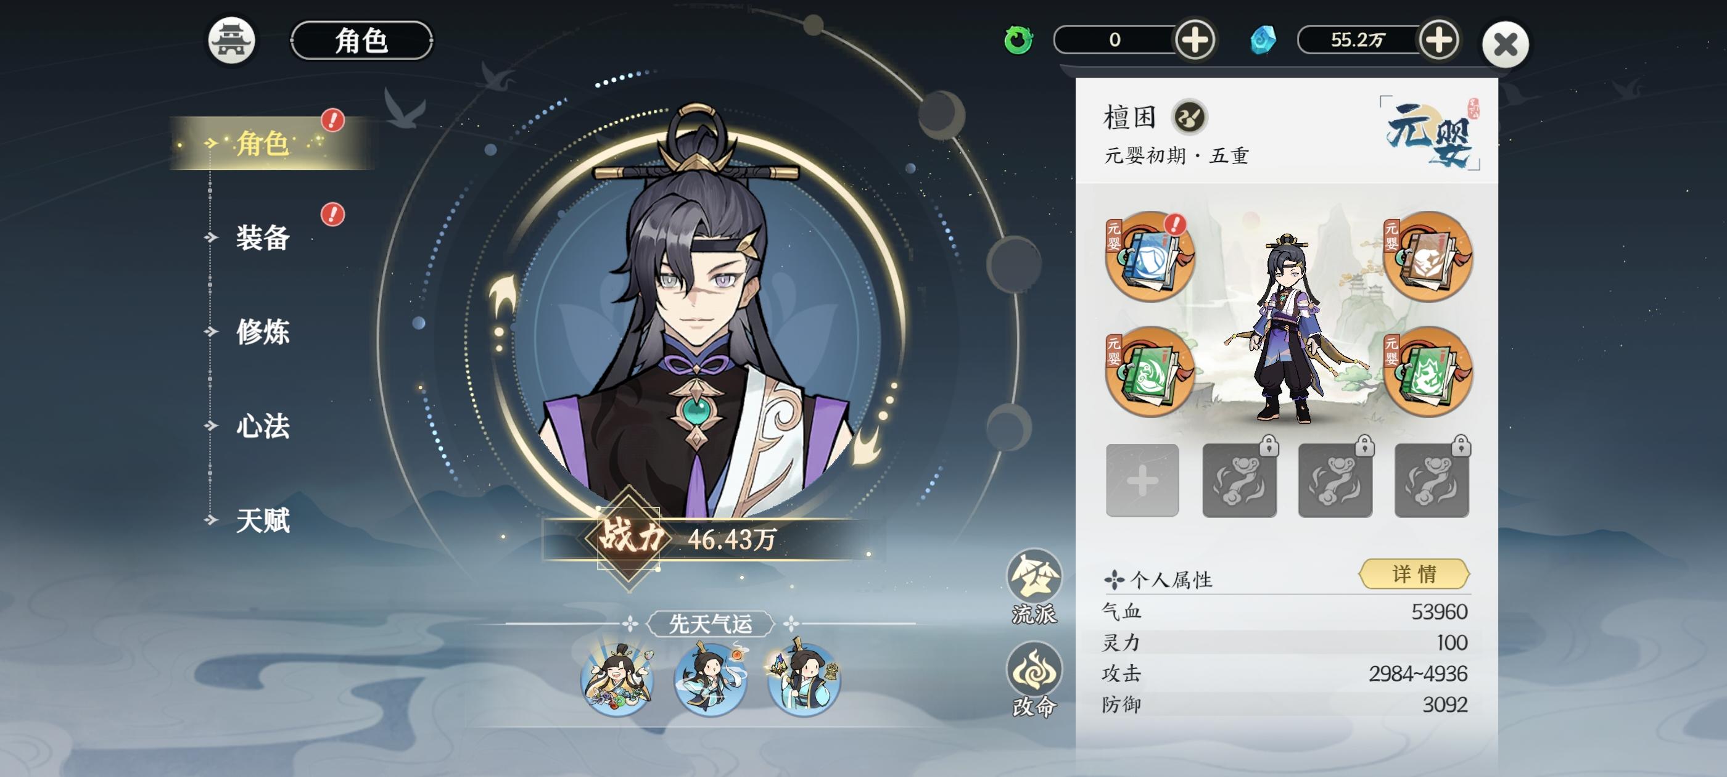Click the badge icon next to 檀囷
The width and height of the screenshot is (1727, 777).
1189,117
